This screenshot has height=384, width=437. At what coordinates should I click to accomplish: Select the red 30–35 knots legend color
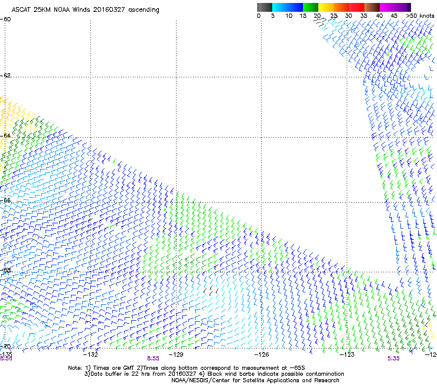click(357, 7)
